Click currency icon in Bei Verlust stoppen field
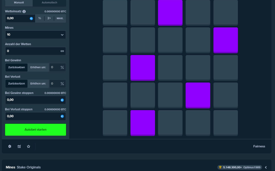This screenshot has height=171, width=275. click(62, 116)
